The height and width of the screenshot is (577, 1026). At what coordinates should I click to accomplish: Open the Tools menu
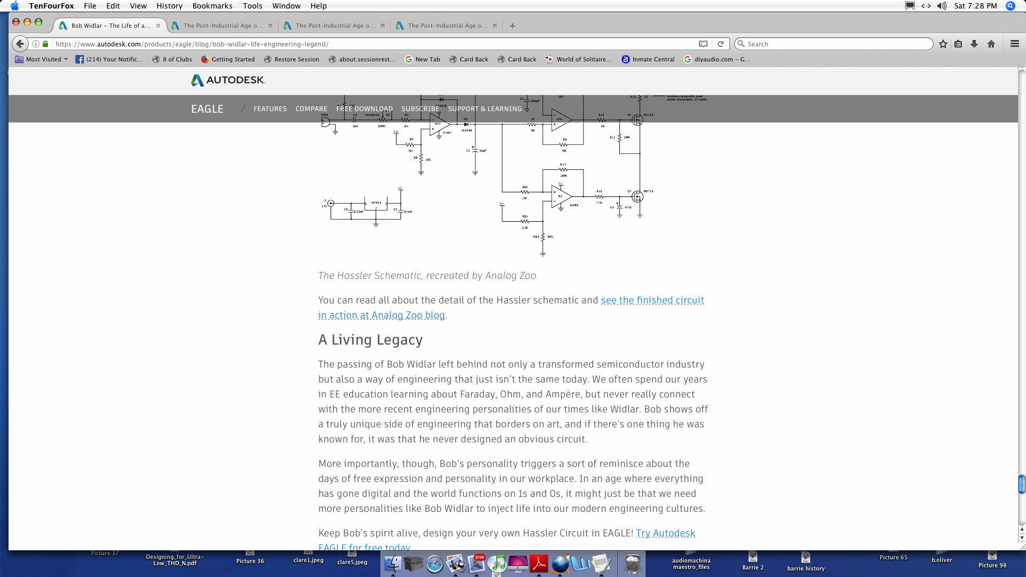coord(252,6)
